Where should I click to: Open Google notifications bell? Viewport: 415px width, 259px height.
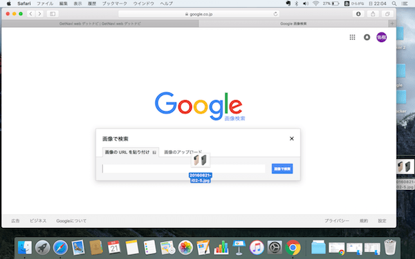pos(367,37)
